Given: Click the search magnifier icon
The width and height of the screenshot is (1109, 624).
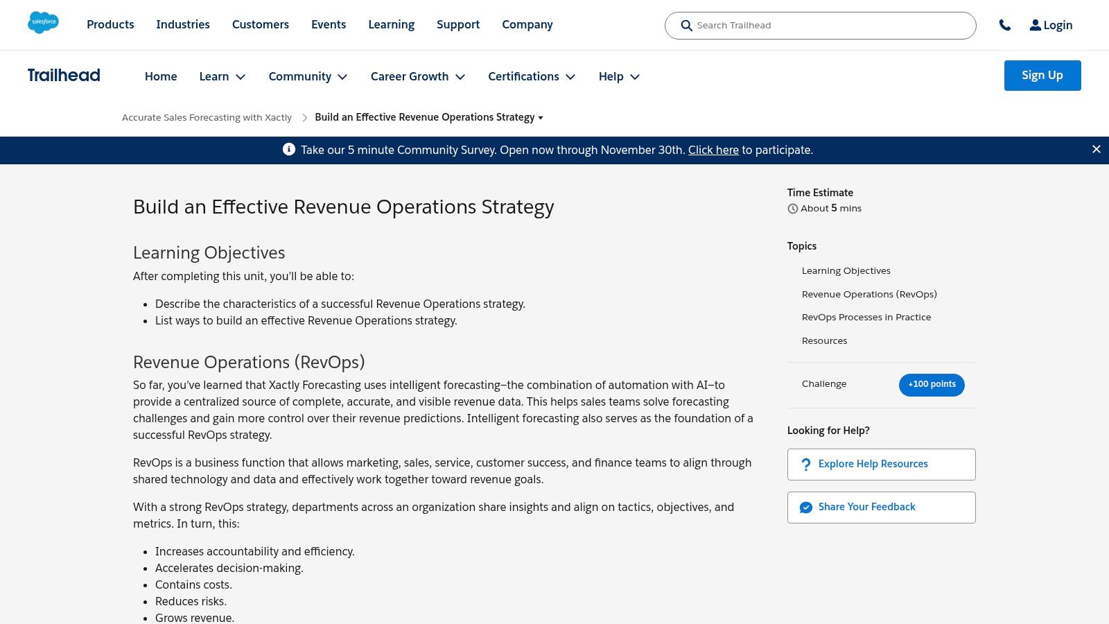Looking at the screenshot, I should [x=687, y=26].
